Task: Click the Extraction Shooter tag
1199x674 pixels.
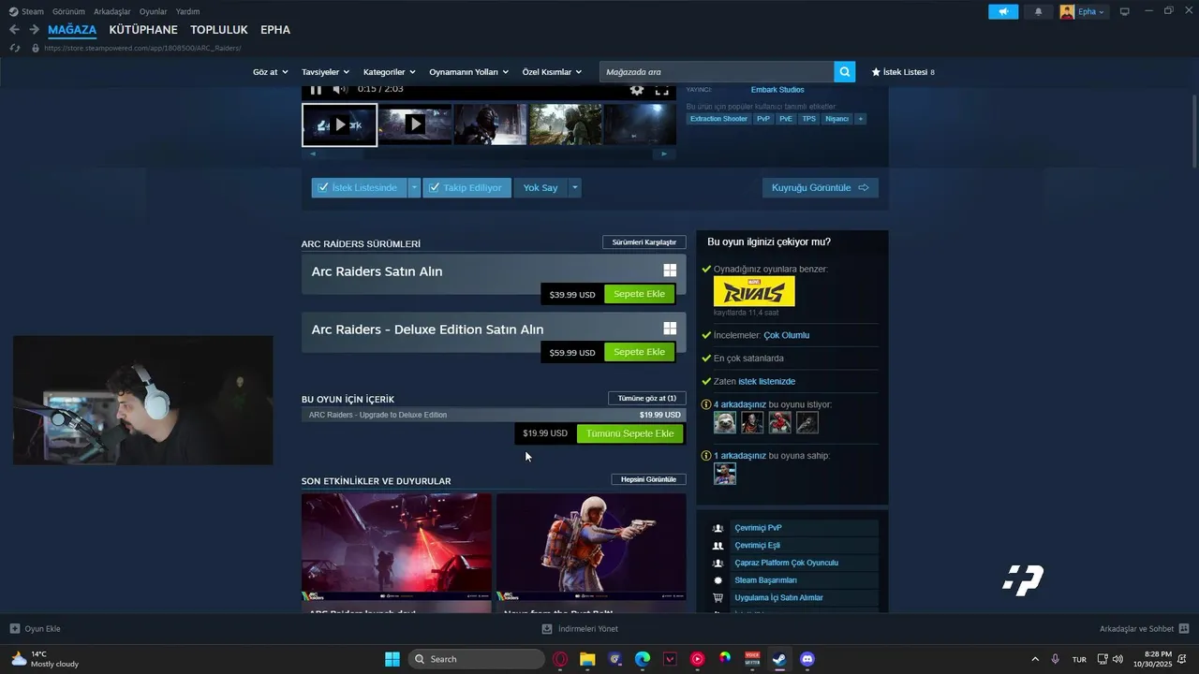Action: point(718,119)
